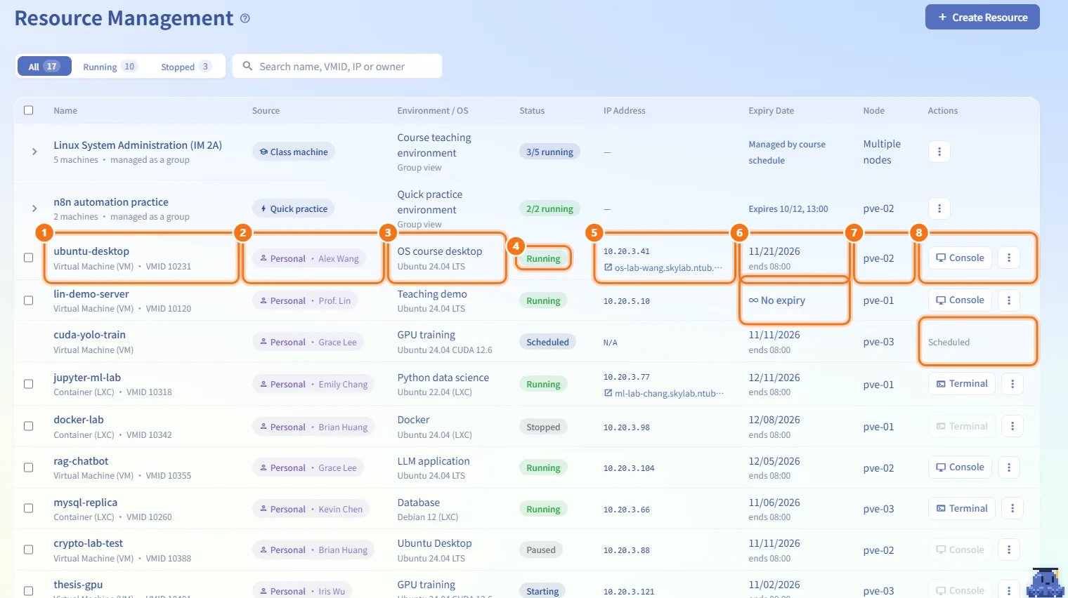
Task: Open Terminal for jupyter-ml-lab
Action: (x=961, y=384)
